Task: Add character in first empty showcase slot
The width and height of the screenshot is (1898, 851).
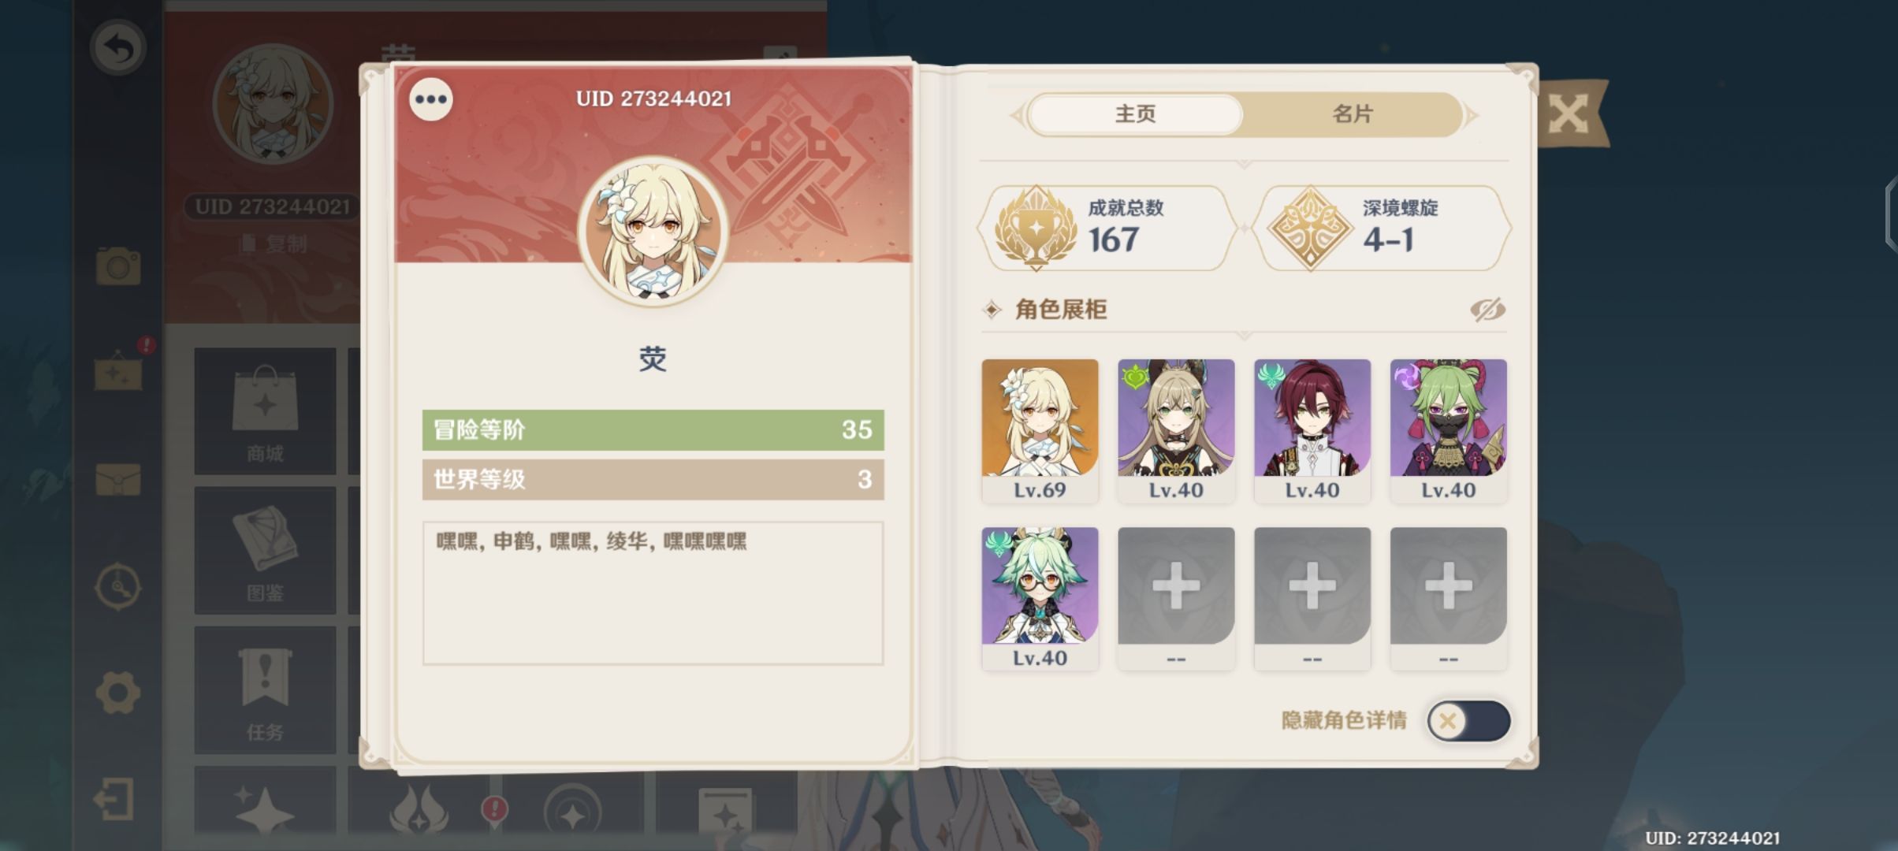Action: click(x=1176, y=599)
